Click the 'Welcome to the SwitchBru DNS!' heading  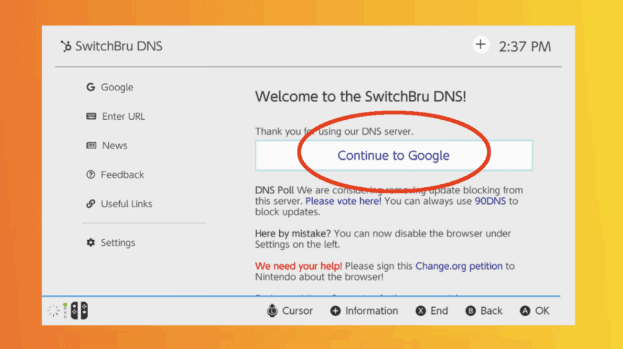(360, 97)
